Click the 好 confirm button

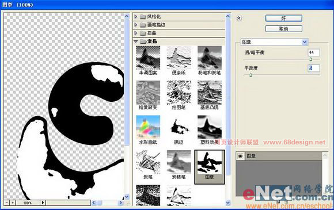point(283,18)
